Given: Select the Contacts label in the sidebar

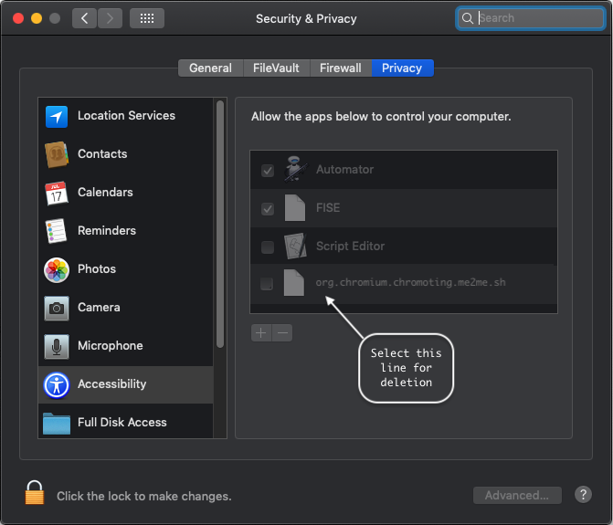Looking at the screenshot, I should 102,154.
